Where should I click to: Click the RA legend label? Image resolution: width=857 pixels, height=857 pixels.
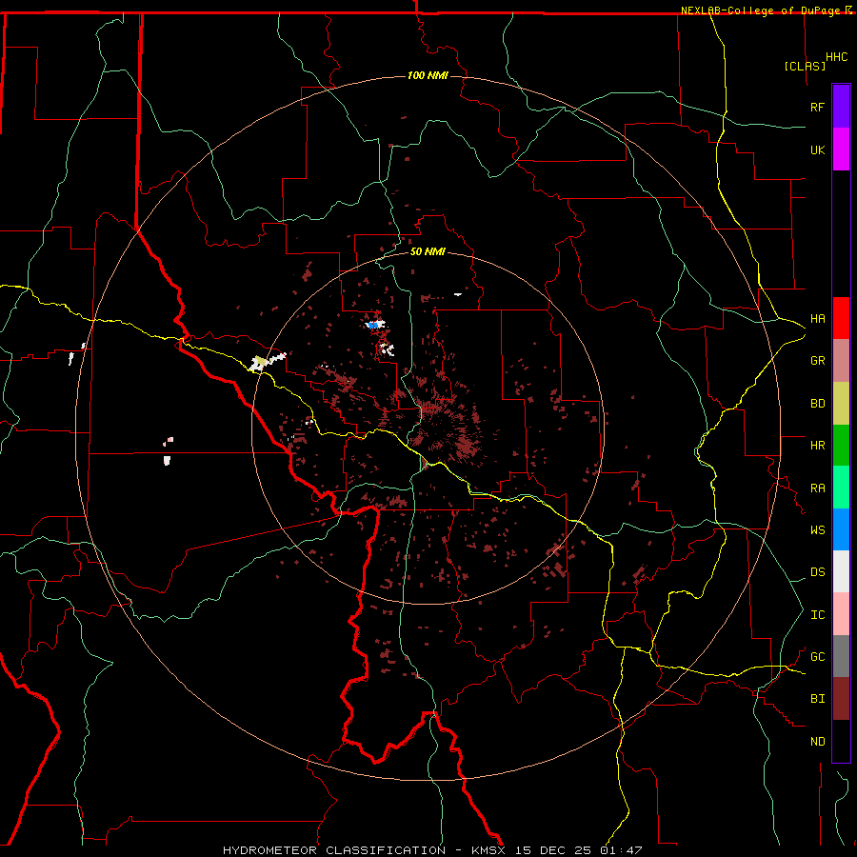[817, 488]
